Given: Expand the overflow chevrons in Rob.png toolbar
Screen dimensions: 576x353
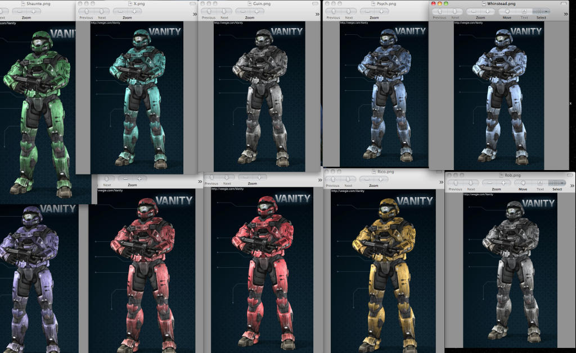Looking at the screenshot, I should coord(572,186).
